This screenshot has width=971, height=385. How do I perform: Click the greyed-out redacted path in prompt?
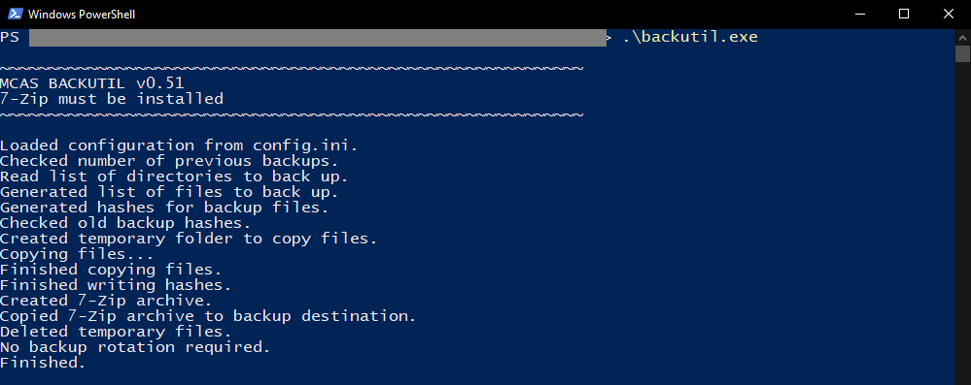(x=318, y=37)
